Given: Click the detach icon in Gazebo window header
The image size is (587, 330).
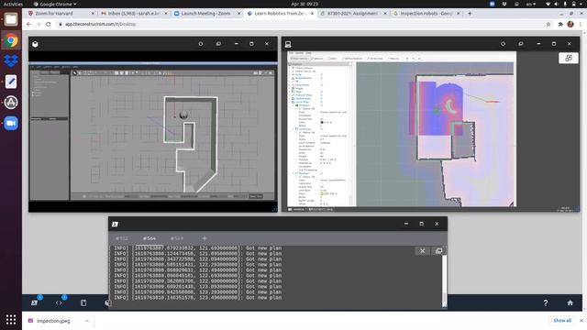Looking at the screenshot, I should click(x=218, y=44).
